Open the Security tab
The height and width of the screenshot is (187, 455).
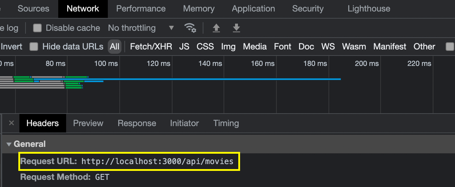coord(308,9)
